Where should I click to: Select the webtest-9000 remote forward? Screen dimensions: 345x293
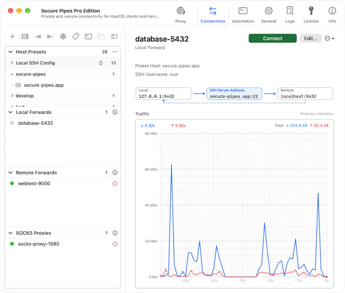[63, 184]
